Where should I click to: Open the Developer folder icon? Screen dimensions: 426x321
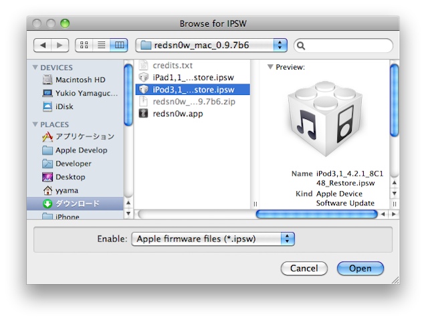click(x=47, y=163)
